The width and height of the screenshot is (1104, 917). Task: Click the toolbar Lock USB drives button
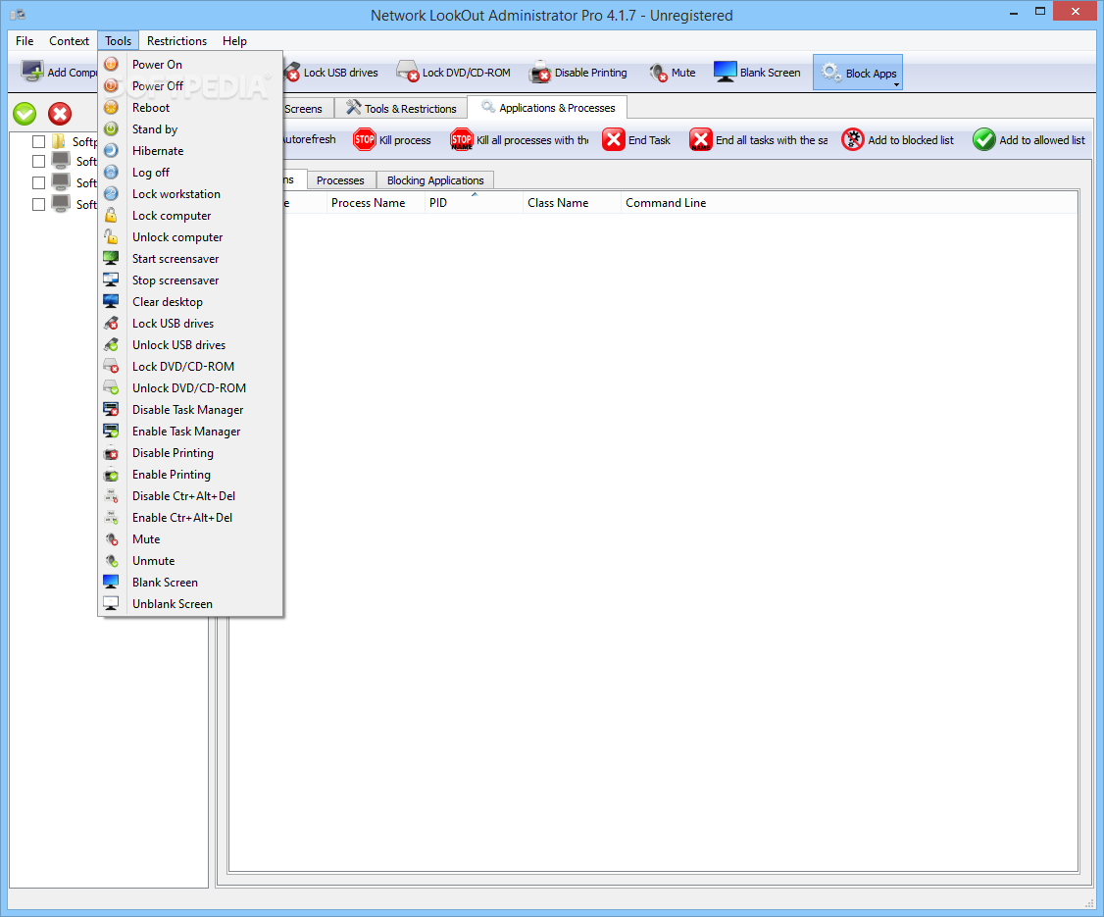click(x=331, y=72)
